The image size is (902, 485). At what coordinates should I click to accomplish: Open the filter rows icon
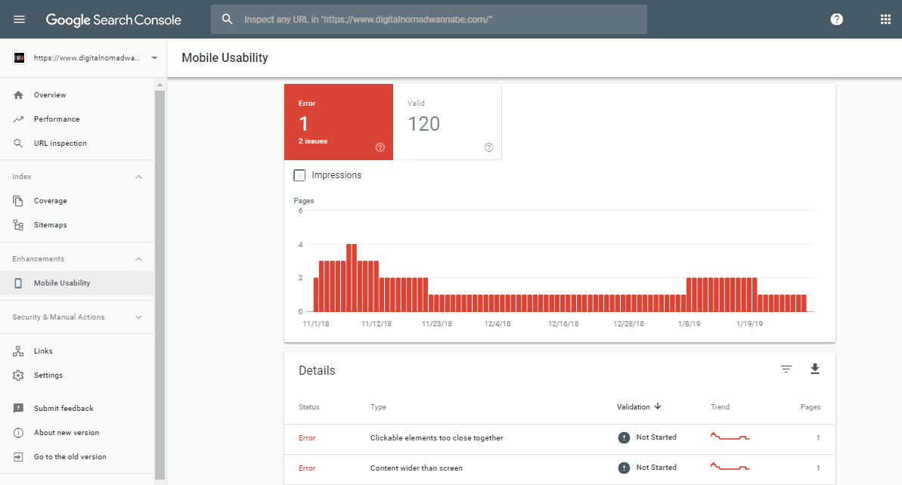(x=786, y=369)
